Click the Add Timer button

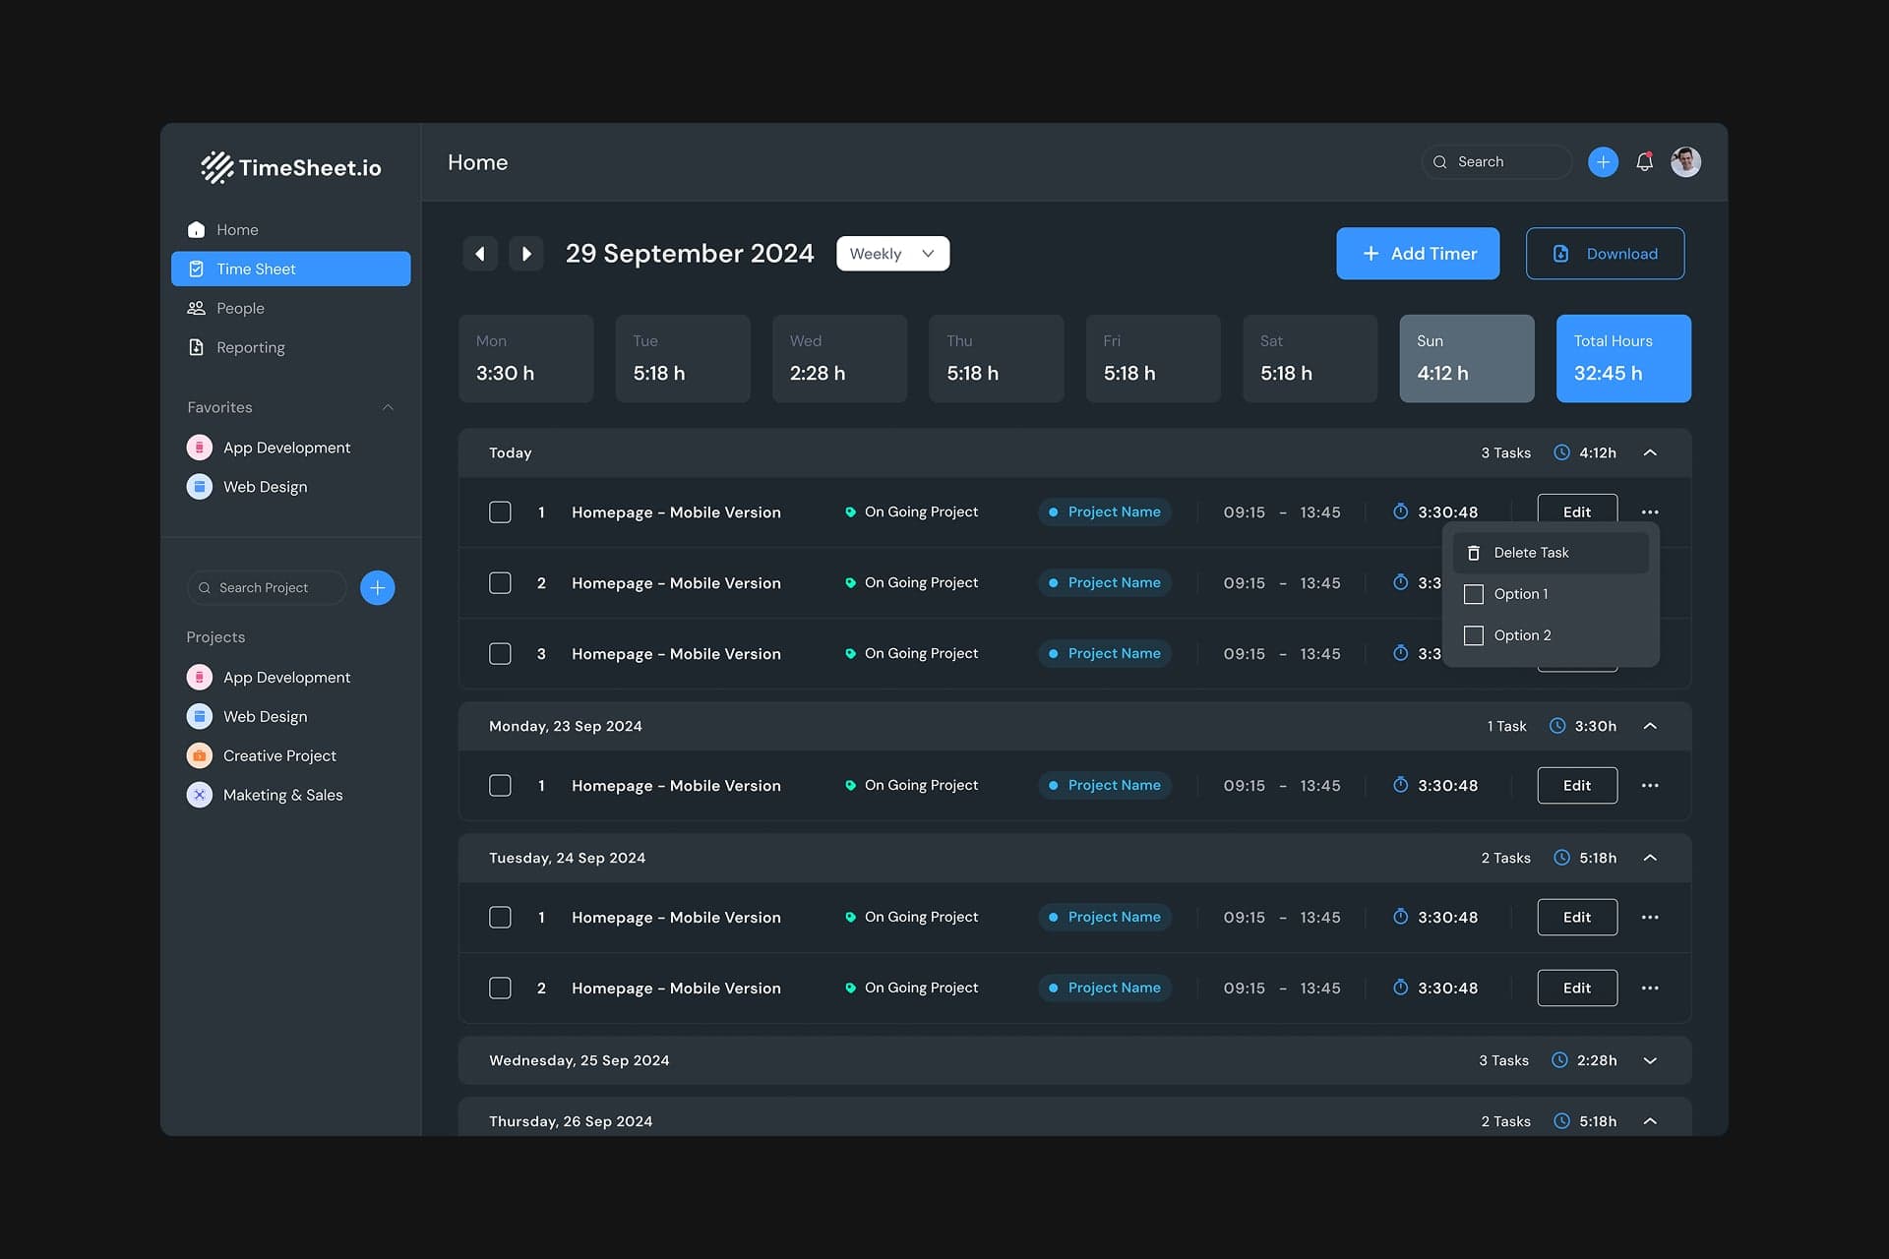(x=1418, y=253)
